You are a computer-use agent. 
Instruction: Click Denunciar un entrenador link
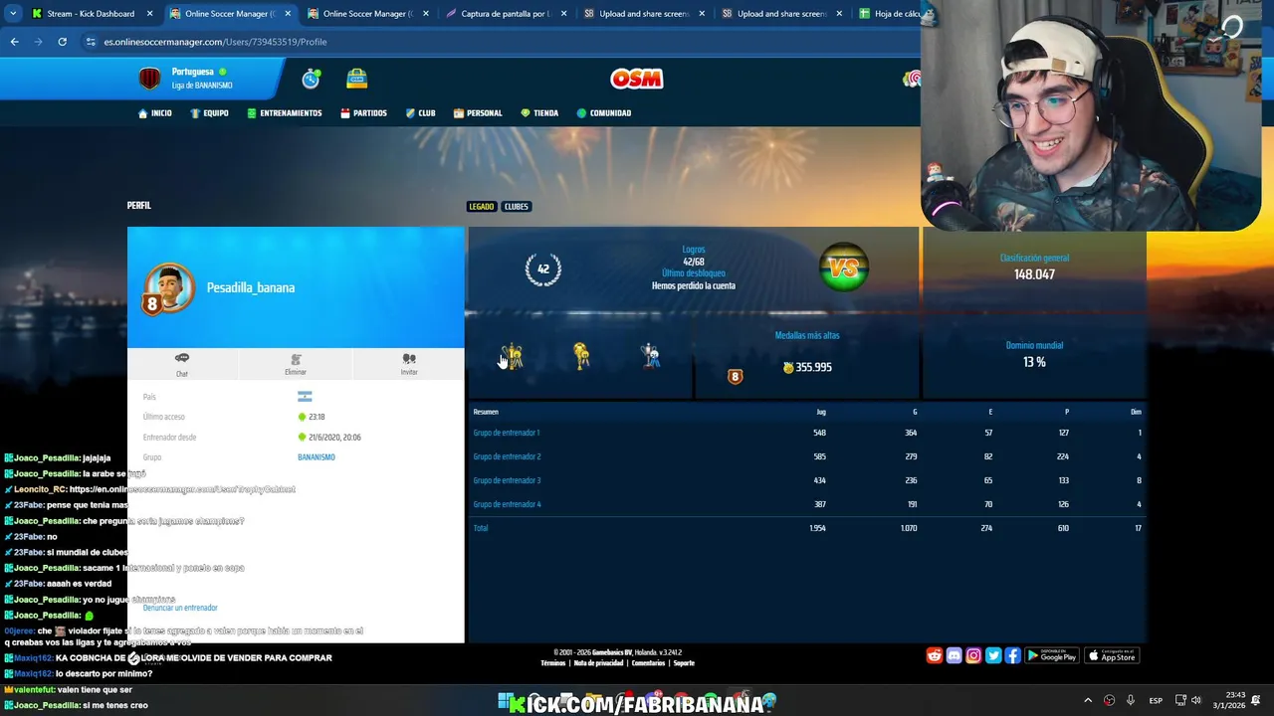tap(180, 608)
